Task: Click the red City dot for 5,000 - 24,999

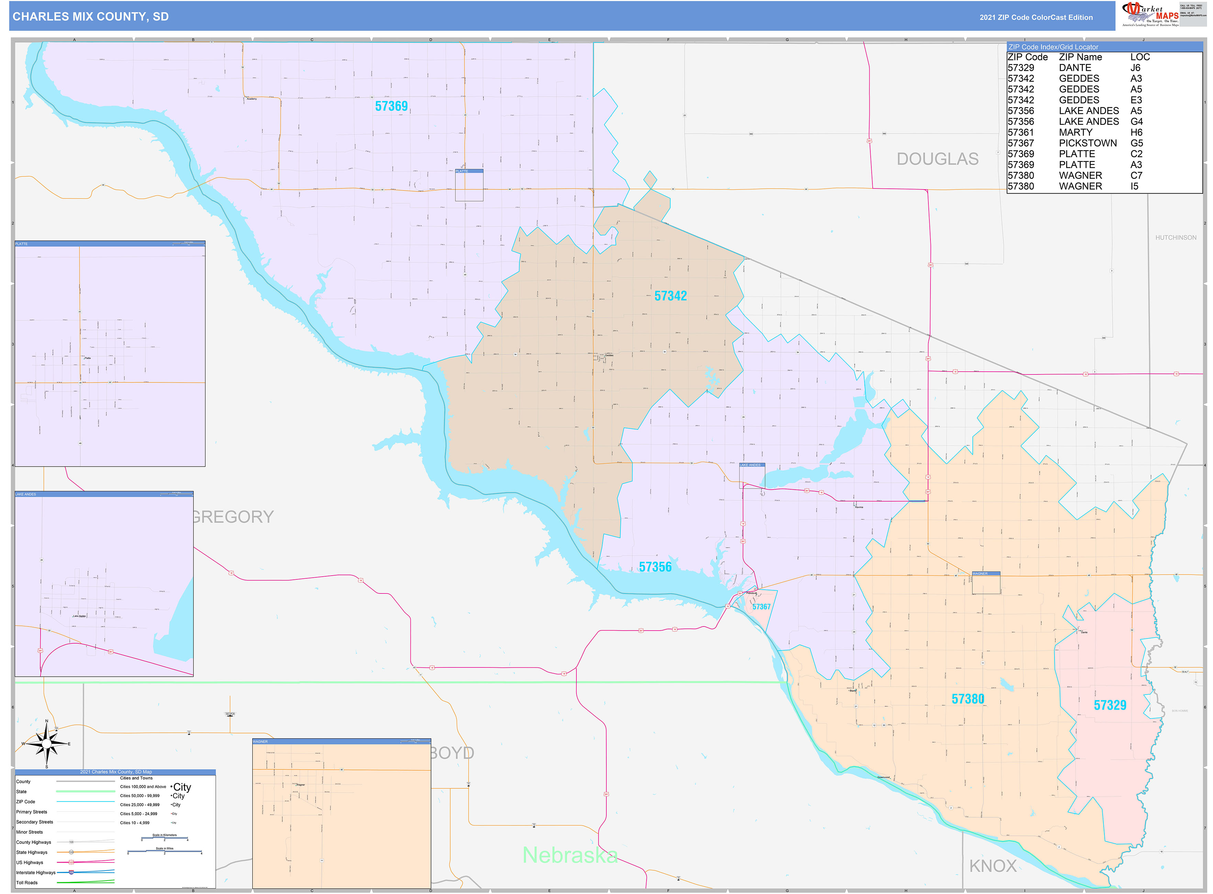Action: tap(171, 813)
